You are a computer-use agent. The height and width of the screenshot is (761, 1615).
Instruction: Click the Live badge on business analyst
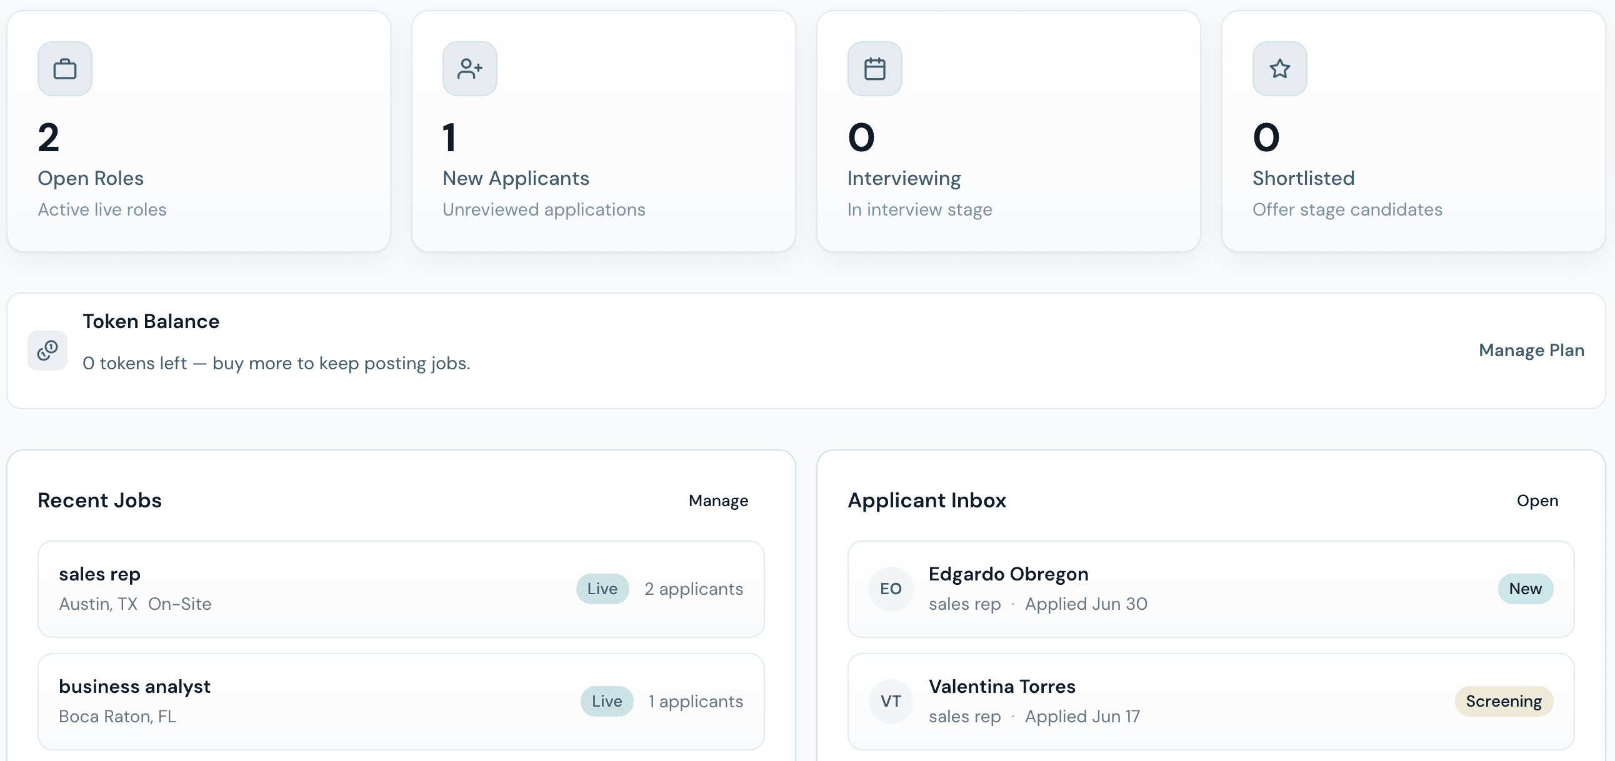coord(607,701)
